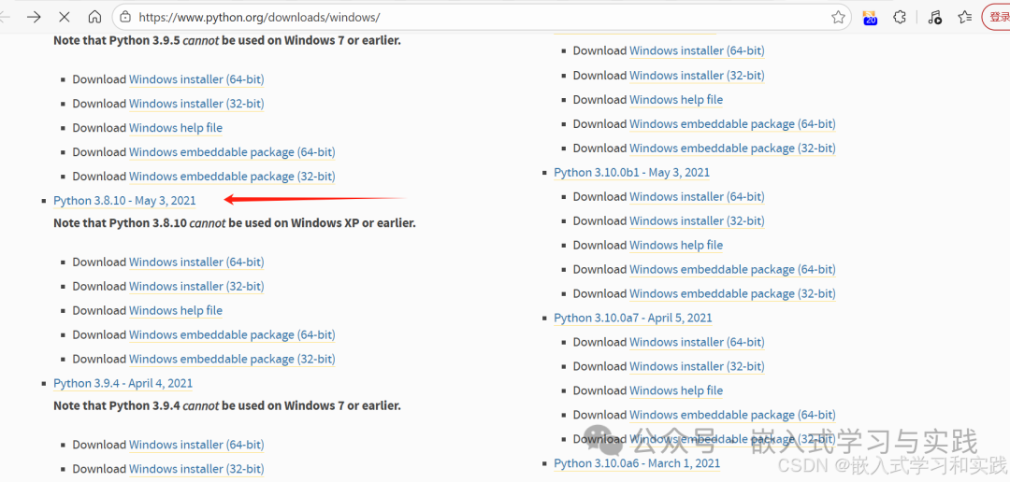1010x482 pixels.
Task: Get Python 3.10.0a7 embeddable package (64-bit)
Action: click(732, 415)
